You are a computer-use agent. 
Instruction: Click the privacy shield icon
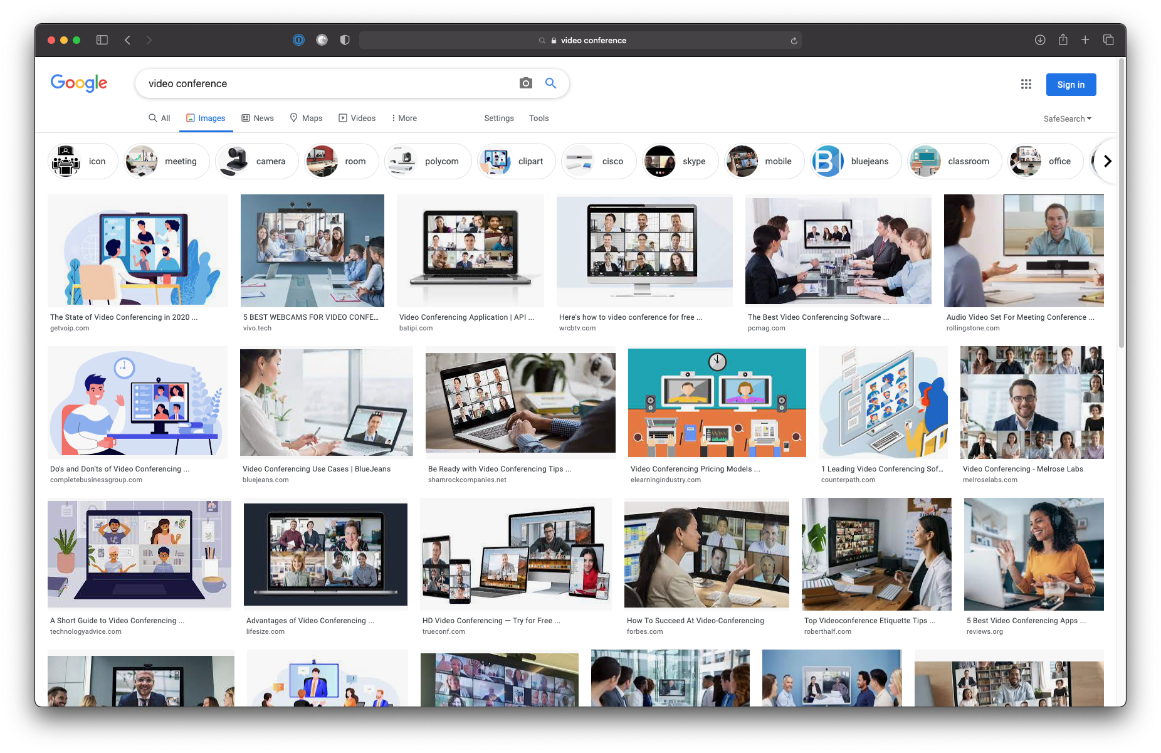pyautogui.click(x=345, y=40)
